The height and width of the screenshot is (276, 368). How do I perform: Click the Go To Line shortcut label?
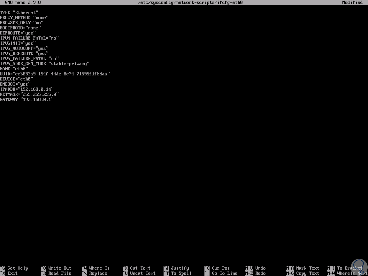(x=224, y=273)
